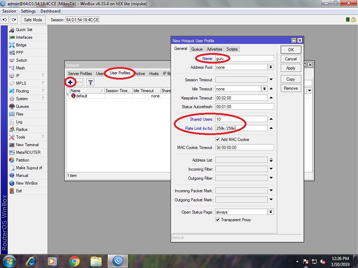Open the Interfaces menu item
The image size is (358, 268).
pos(24,37)
